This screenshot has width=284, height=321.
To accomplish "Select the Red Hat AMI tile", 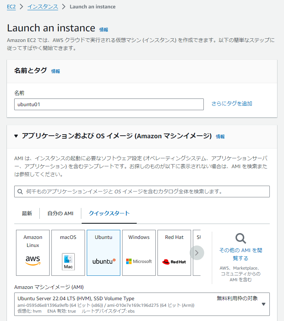I will click(x=174, y=253).
